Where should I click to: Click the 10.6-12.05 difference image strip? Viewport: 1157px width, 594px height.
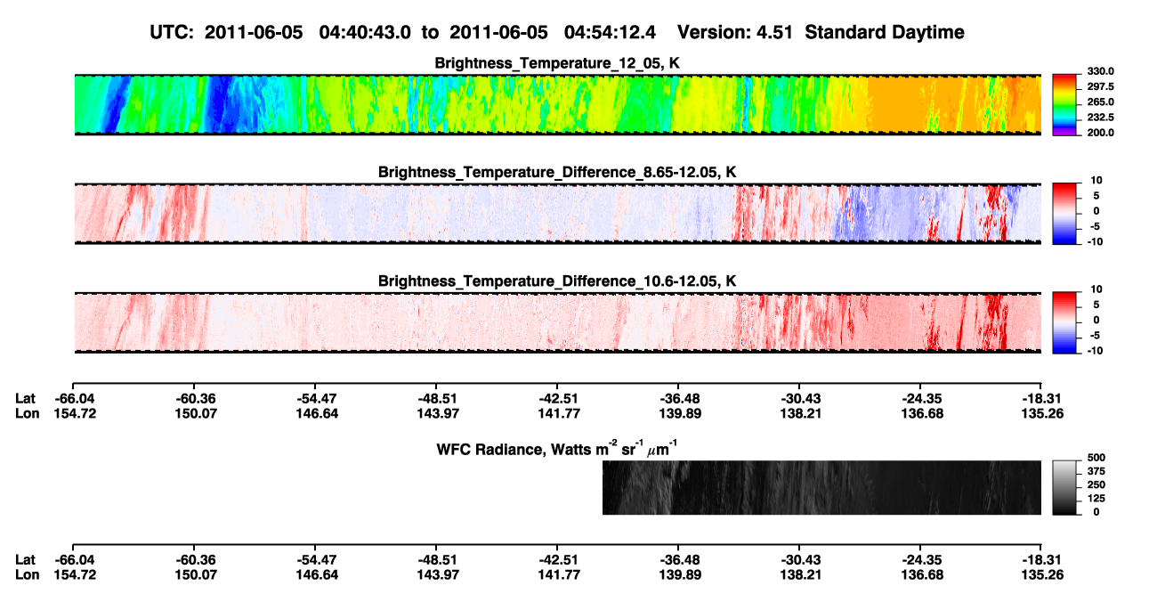pos(557,322)
